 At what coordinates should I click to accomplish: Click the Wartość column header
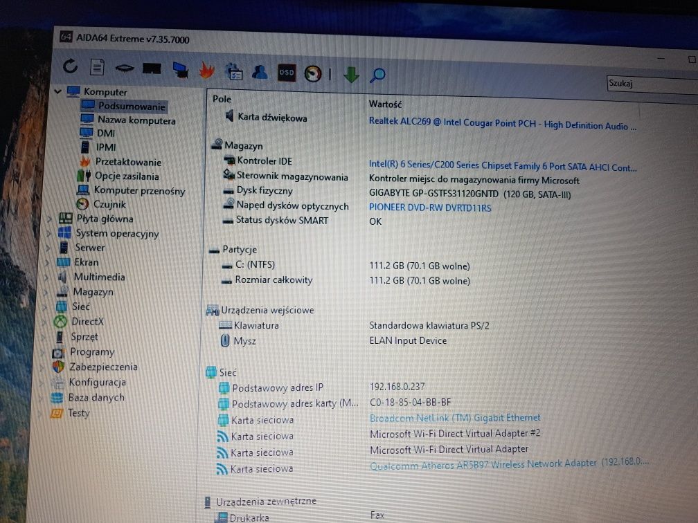click(x=385, y=104)
